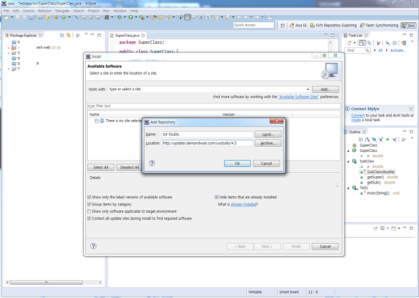Open the File menu
Screen dimensions: 419x298
7,10
